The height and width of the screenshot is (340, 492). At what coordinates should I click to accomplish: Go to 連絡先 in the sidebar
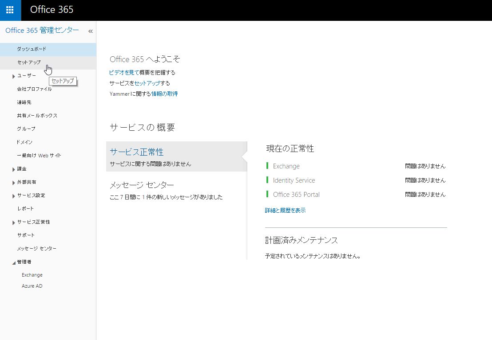[x=24, y=102]
